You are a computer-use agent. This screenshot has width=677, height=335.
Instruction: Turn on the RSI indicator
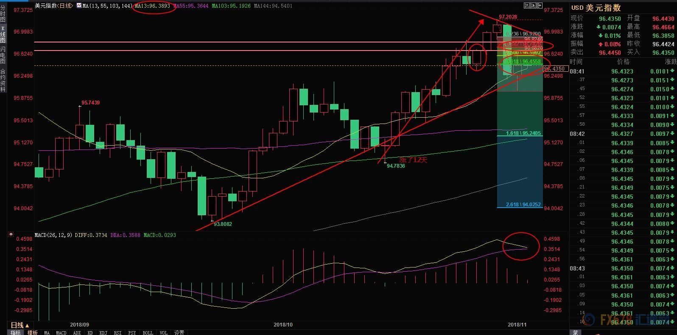click(117, 332)
